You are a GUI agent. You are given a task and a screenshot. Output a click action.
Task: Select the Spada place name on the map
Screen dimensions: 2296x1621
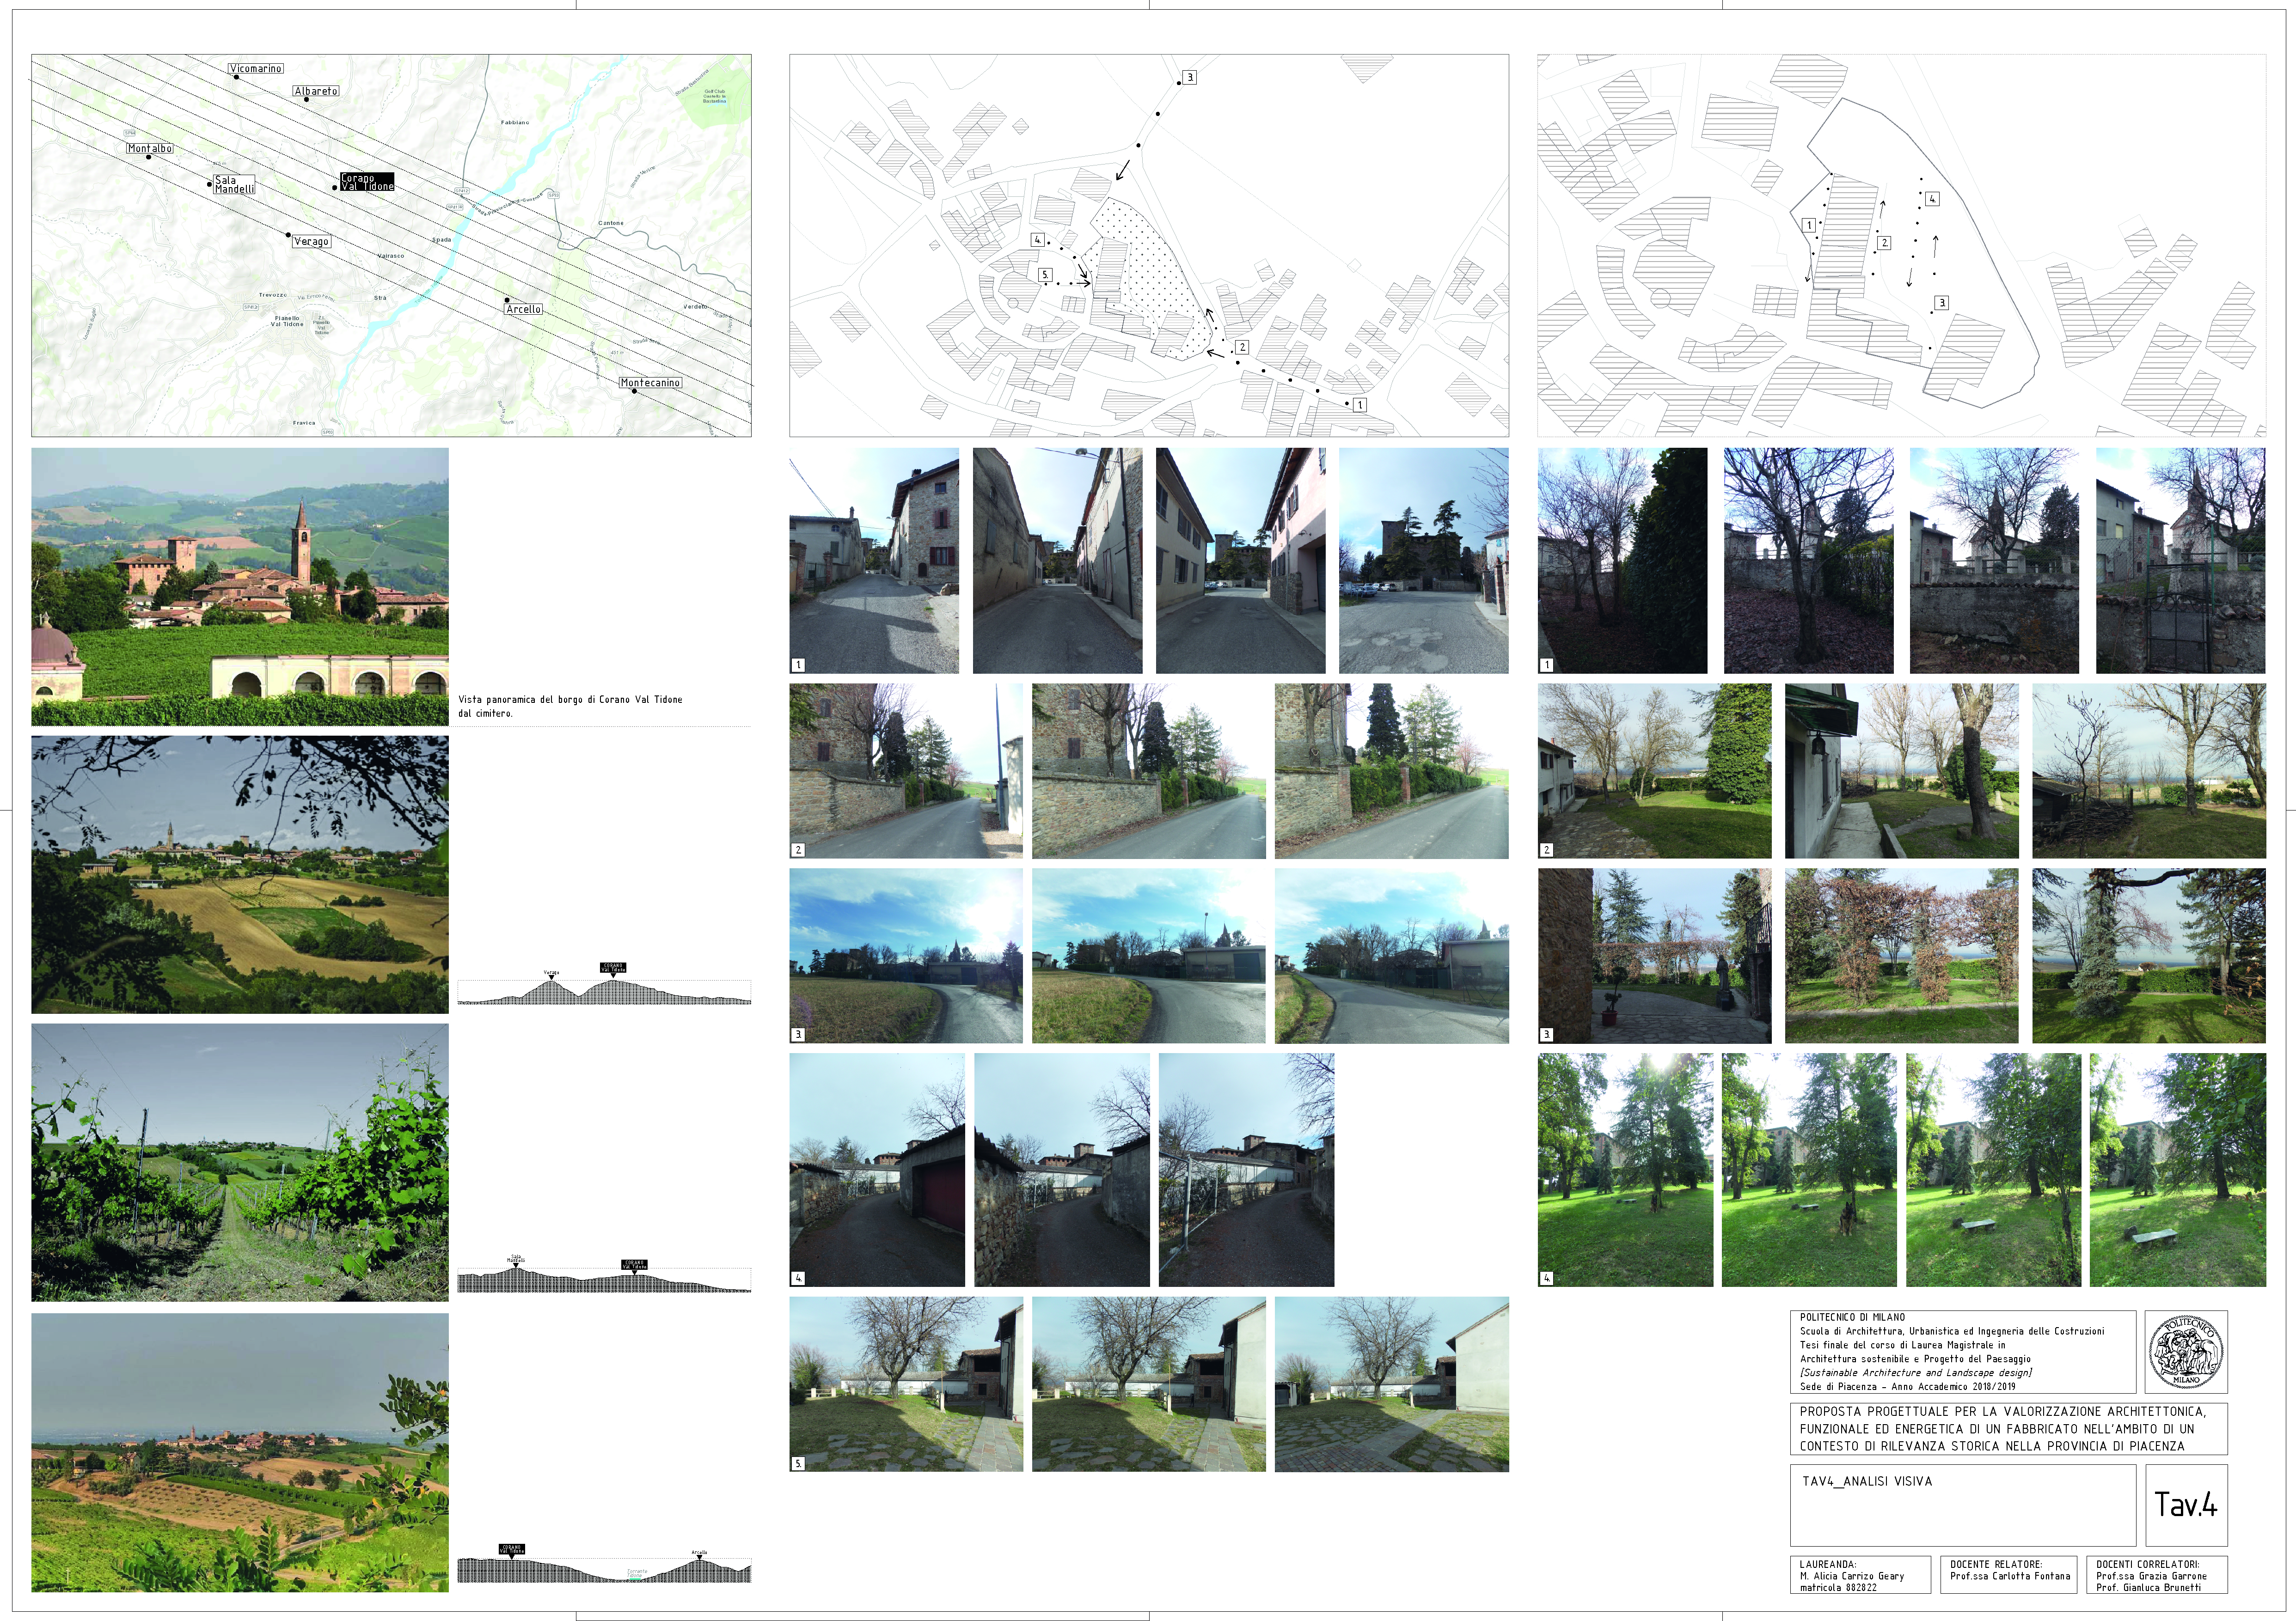441,240
